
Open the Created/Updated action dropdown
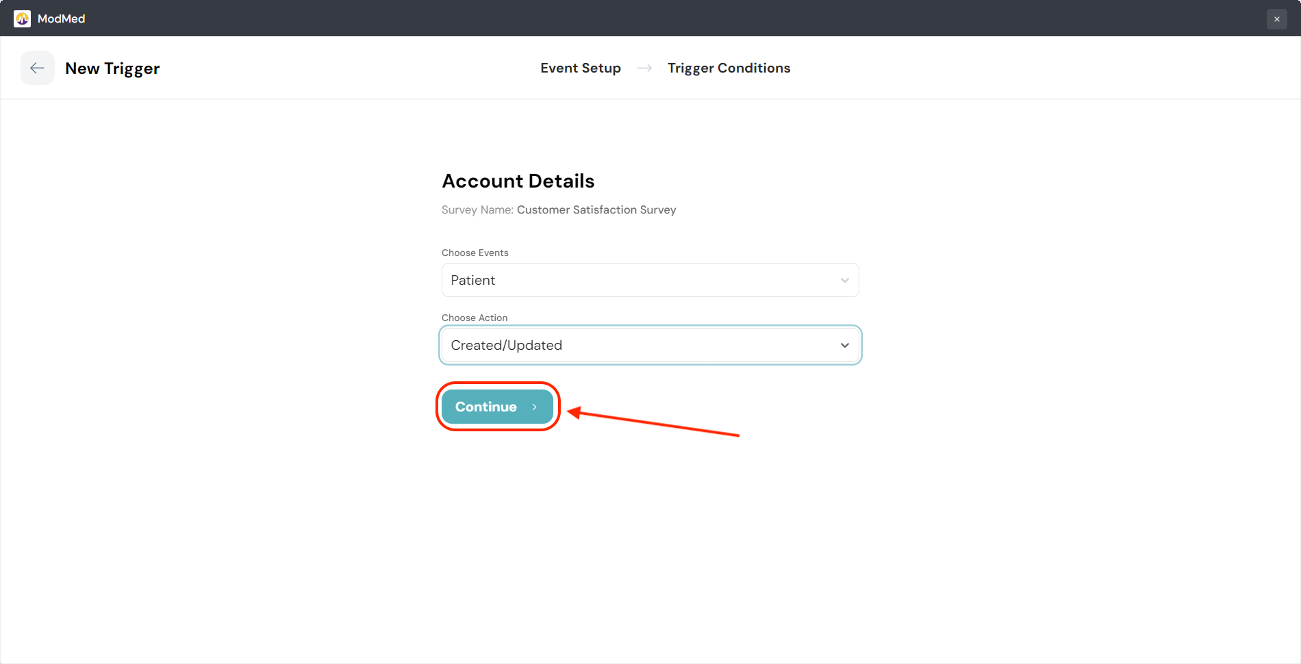pyautogui.click(x=649, y=345)
